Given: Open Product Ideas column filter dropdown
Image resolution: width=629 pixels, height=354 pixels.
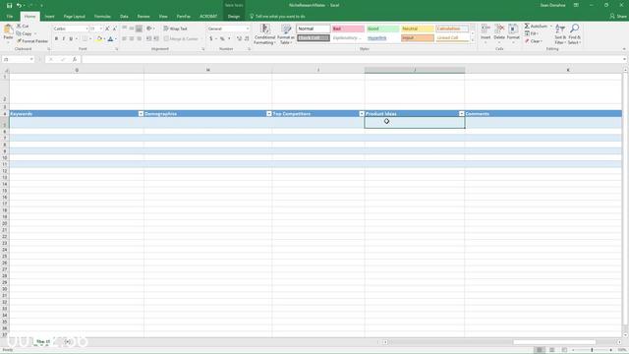Looking at the screenshot, I should [x=462, y=114].
